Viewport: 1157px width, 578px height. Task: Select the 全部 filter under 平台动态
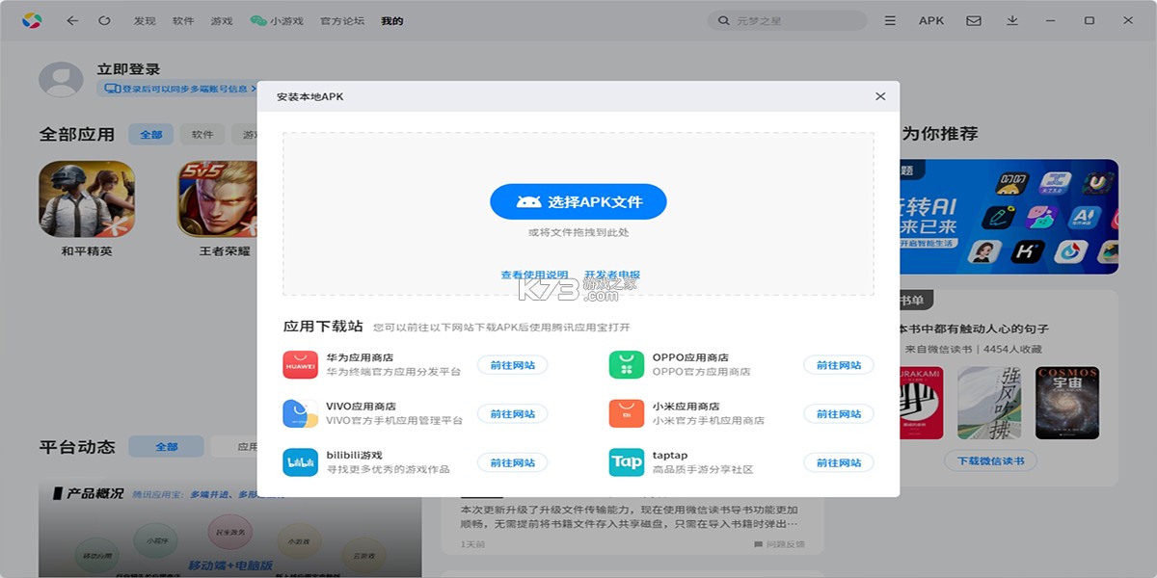(x=167, y=447)
